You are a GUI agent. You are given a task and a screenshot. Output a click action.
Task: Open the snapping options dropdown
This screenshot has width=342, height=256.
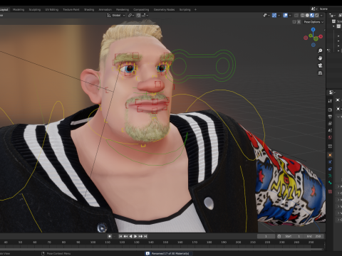[145, 15]
